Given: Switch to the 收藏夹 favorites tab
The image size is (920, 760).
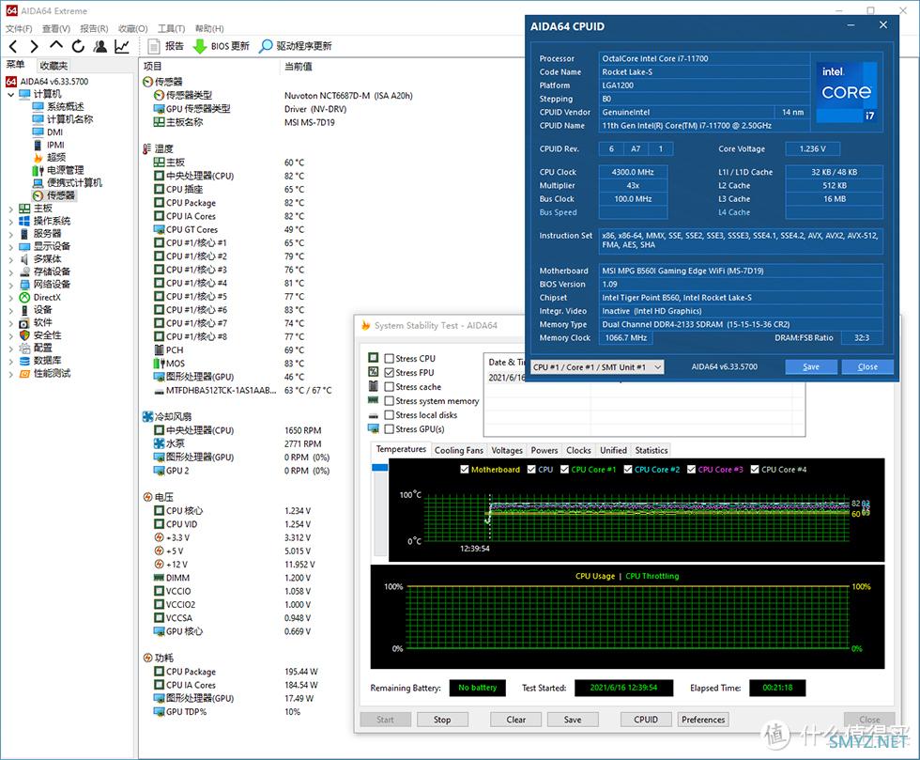Looking at the screenshot, I should click(54, 66).
